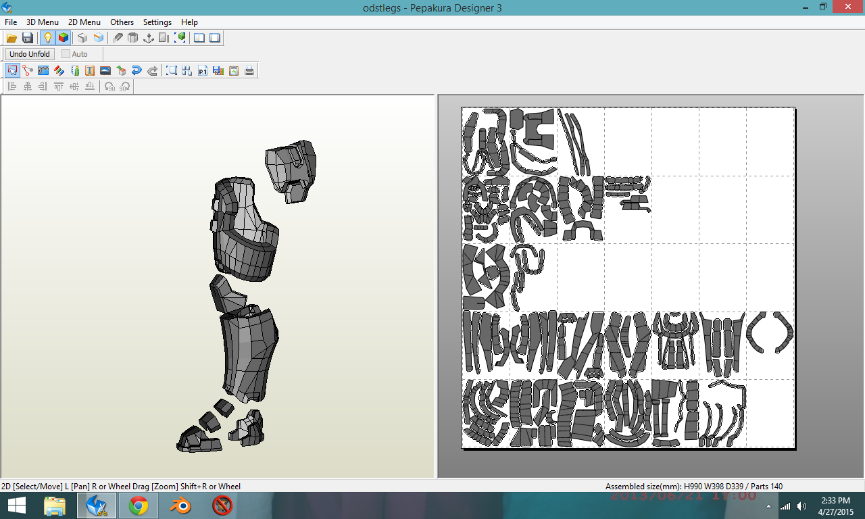865x519 pixels.
Task: Click the align right icon
Action: tap(43, 86)
